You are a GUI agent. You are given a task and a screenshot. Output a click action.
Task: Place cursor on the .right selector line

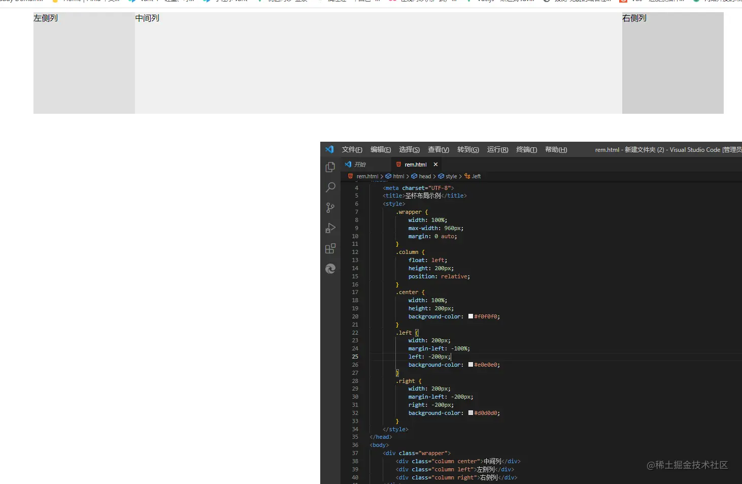coord(409,381)
